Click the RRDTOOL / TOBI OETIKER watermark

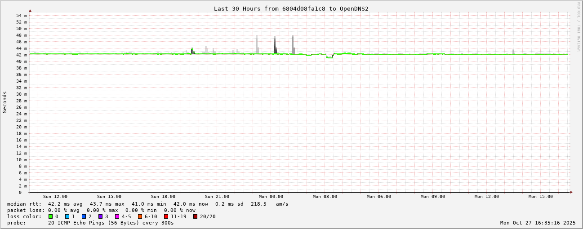coord(579,26)
